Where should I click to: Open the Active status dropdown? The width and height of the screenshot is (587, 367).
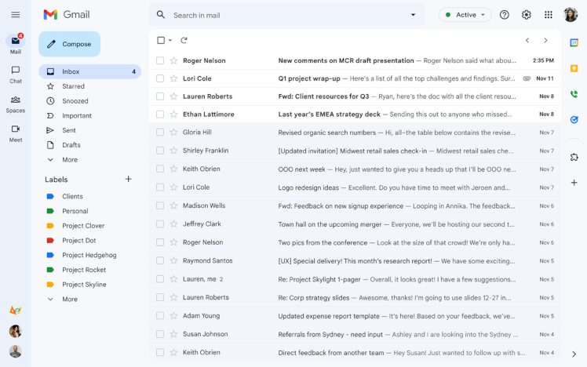[465, 15]
